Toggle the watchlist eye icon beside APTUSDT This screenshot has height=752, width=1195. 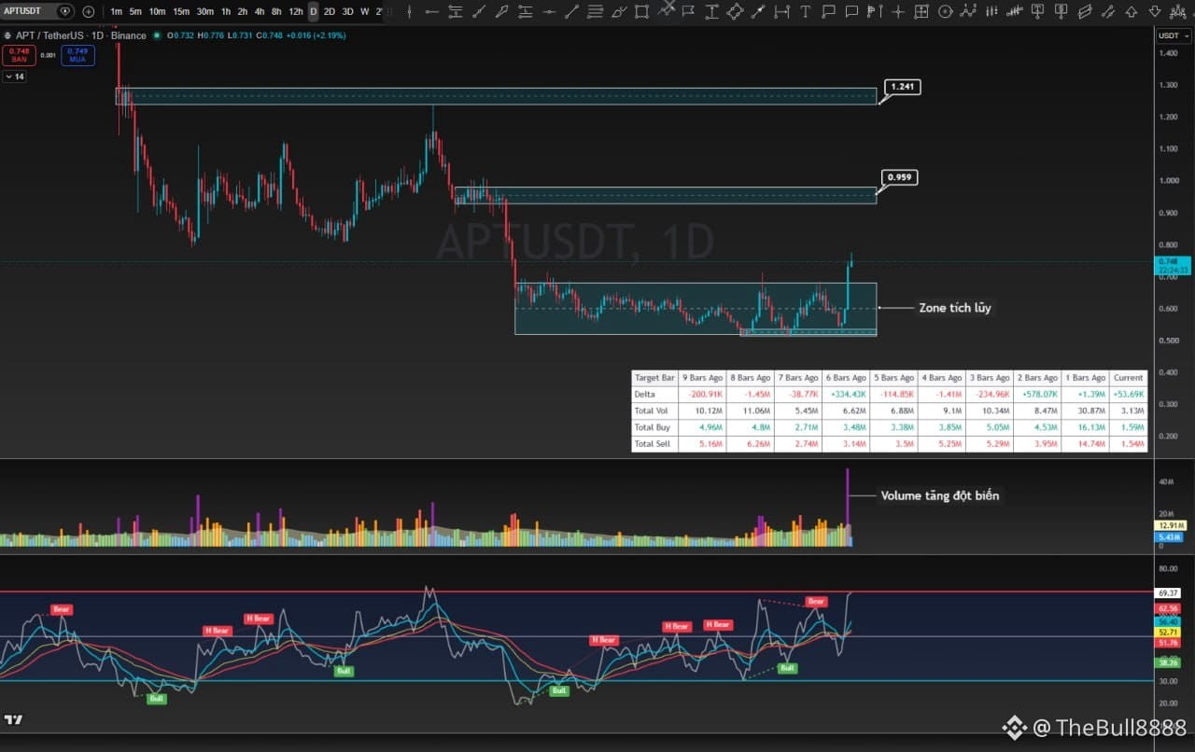(x=64, y=11)
